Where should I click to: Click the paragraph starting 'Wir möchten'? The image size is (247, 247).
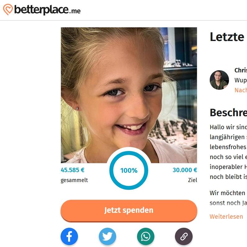coord(228,198)
